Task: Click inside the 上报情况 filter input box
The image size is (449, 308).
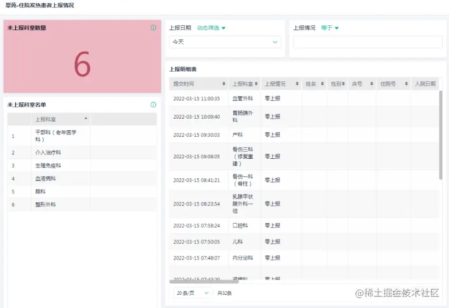Action: point(366,42)
